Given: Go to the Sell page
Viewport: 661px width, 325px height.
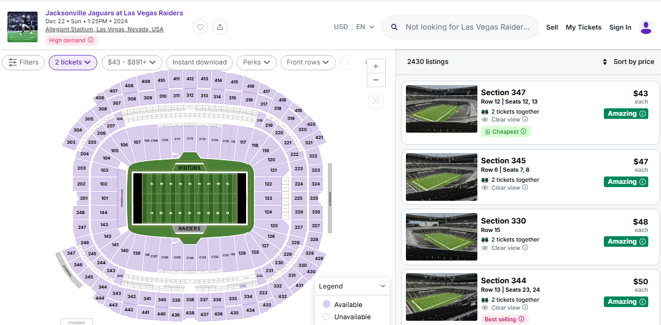Looking at the screenshot, I should pos(552,27).
